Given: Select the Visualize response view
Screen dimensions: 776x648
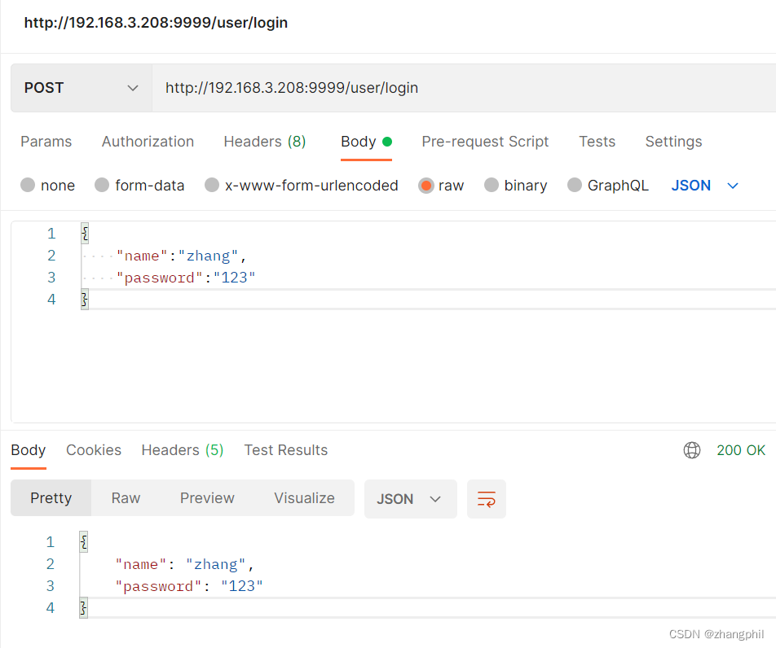Looking at the screenshot, I should coord(304,498).
